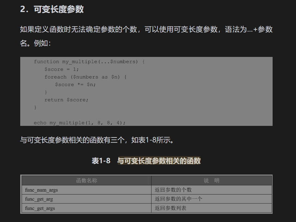Select the func_num_args table cell
The width and height of the screenshot is (296, 222).
coord(41,190)
